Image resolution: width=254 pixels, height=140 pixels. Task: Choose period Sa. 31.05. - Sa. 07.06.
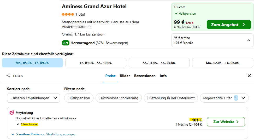[159, 63]
